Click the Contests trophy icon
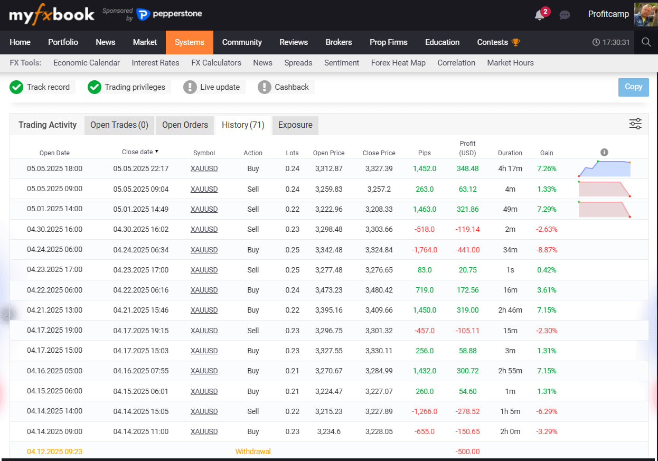The image size is (658, 461). point(516,42)
